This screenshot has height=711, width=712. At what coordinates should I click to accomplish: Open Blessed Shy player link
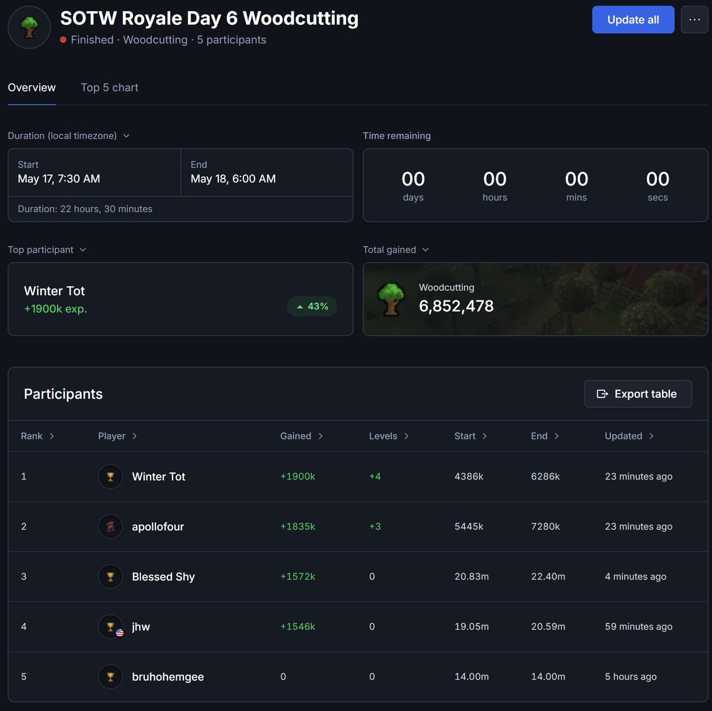pos(163,576)
